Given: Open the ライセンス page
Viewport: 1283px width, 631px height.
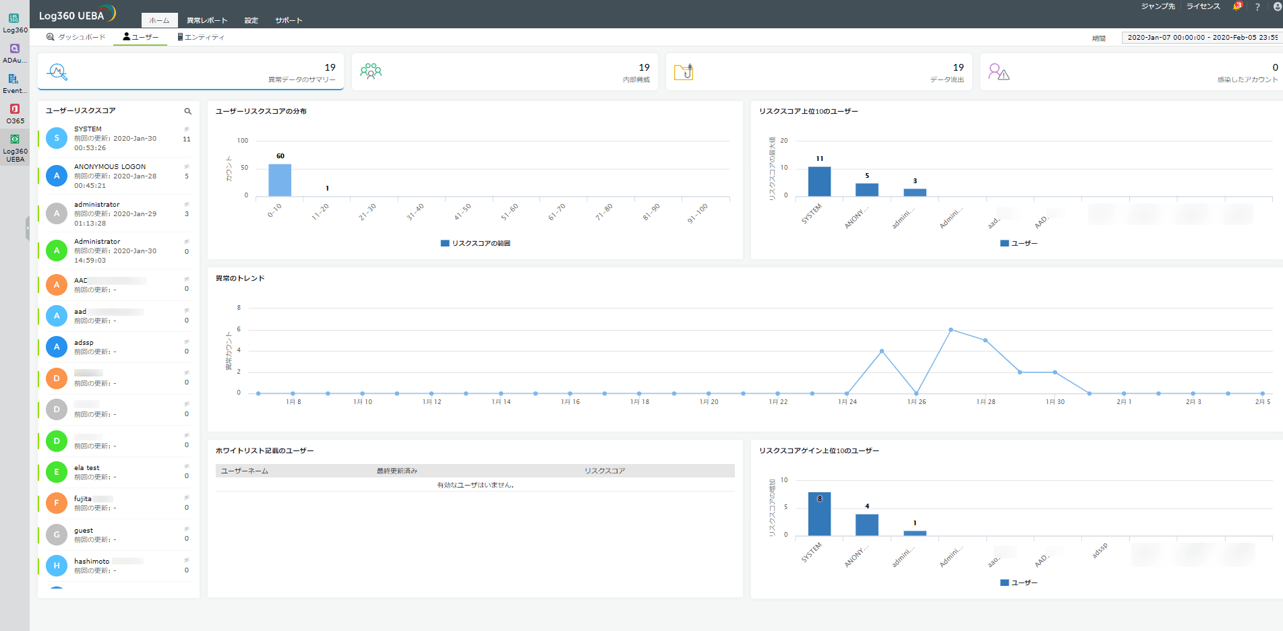Looking at the screenshot, I should point(1203,6).
